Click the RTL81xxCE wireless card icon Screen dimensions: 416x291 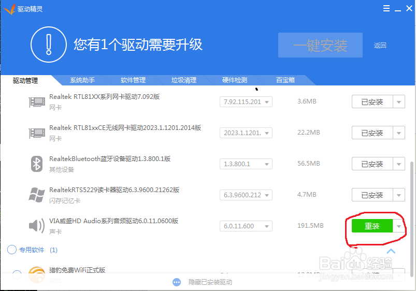pos(37,133)
